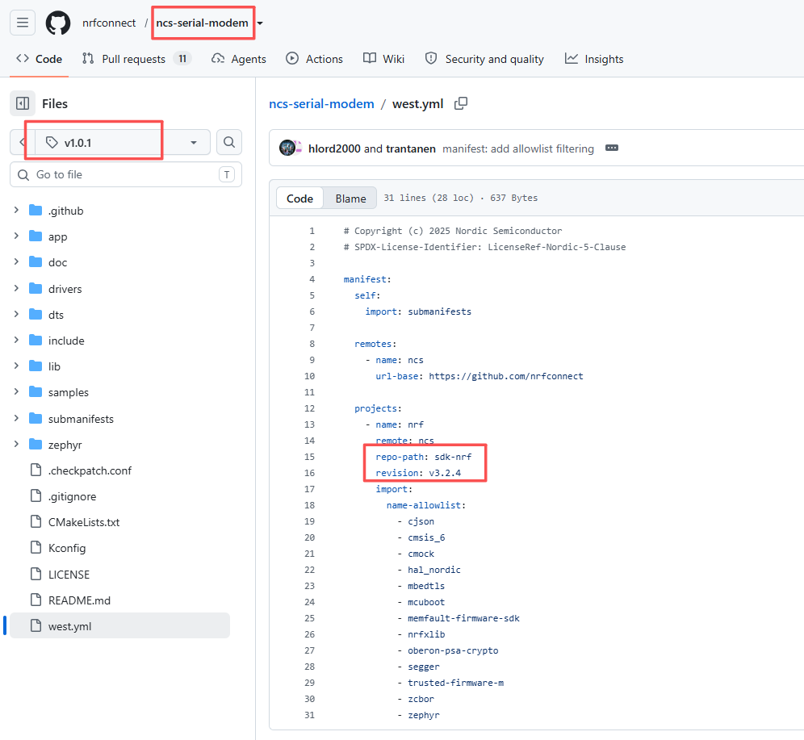Open the nrfconnect organization link
804x740 pixels.
(x=109, y=23)
